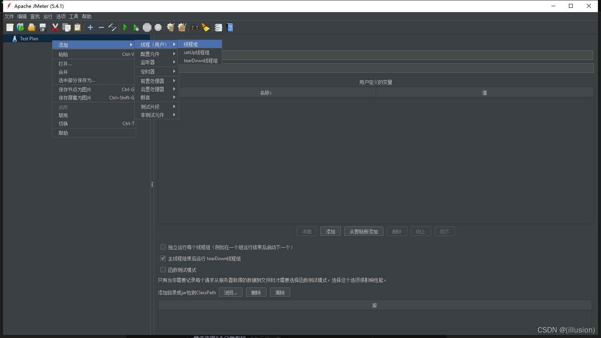The width and height of the screenshot is (601, 338).
Task: Click the binoculars Search icon
Action: click(194, 27)
